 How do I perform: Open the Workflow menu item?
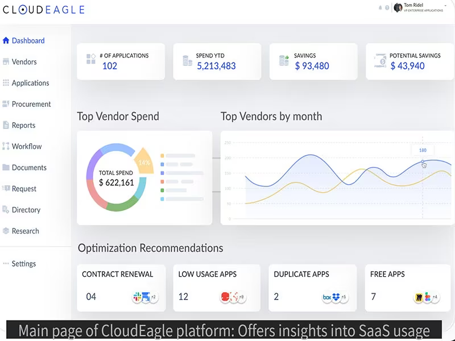27,147
